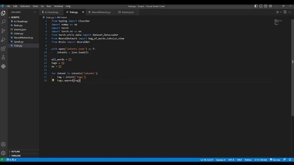
Task: Collapse the SCRIPTS folder section
Action: click(x=23, y=17)
